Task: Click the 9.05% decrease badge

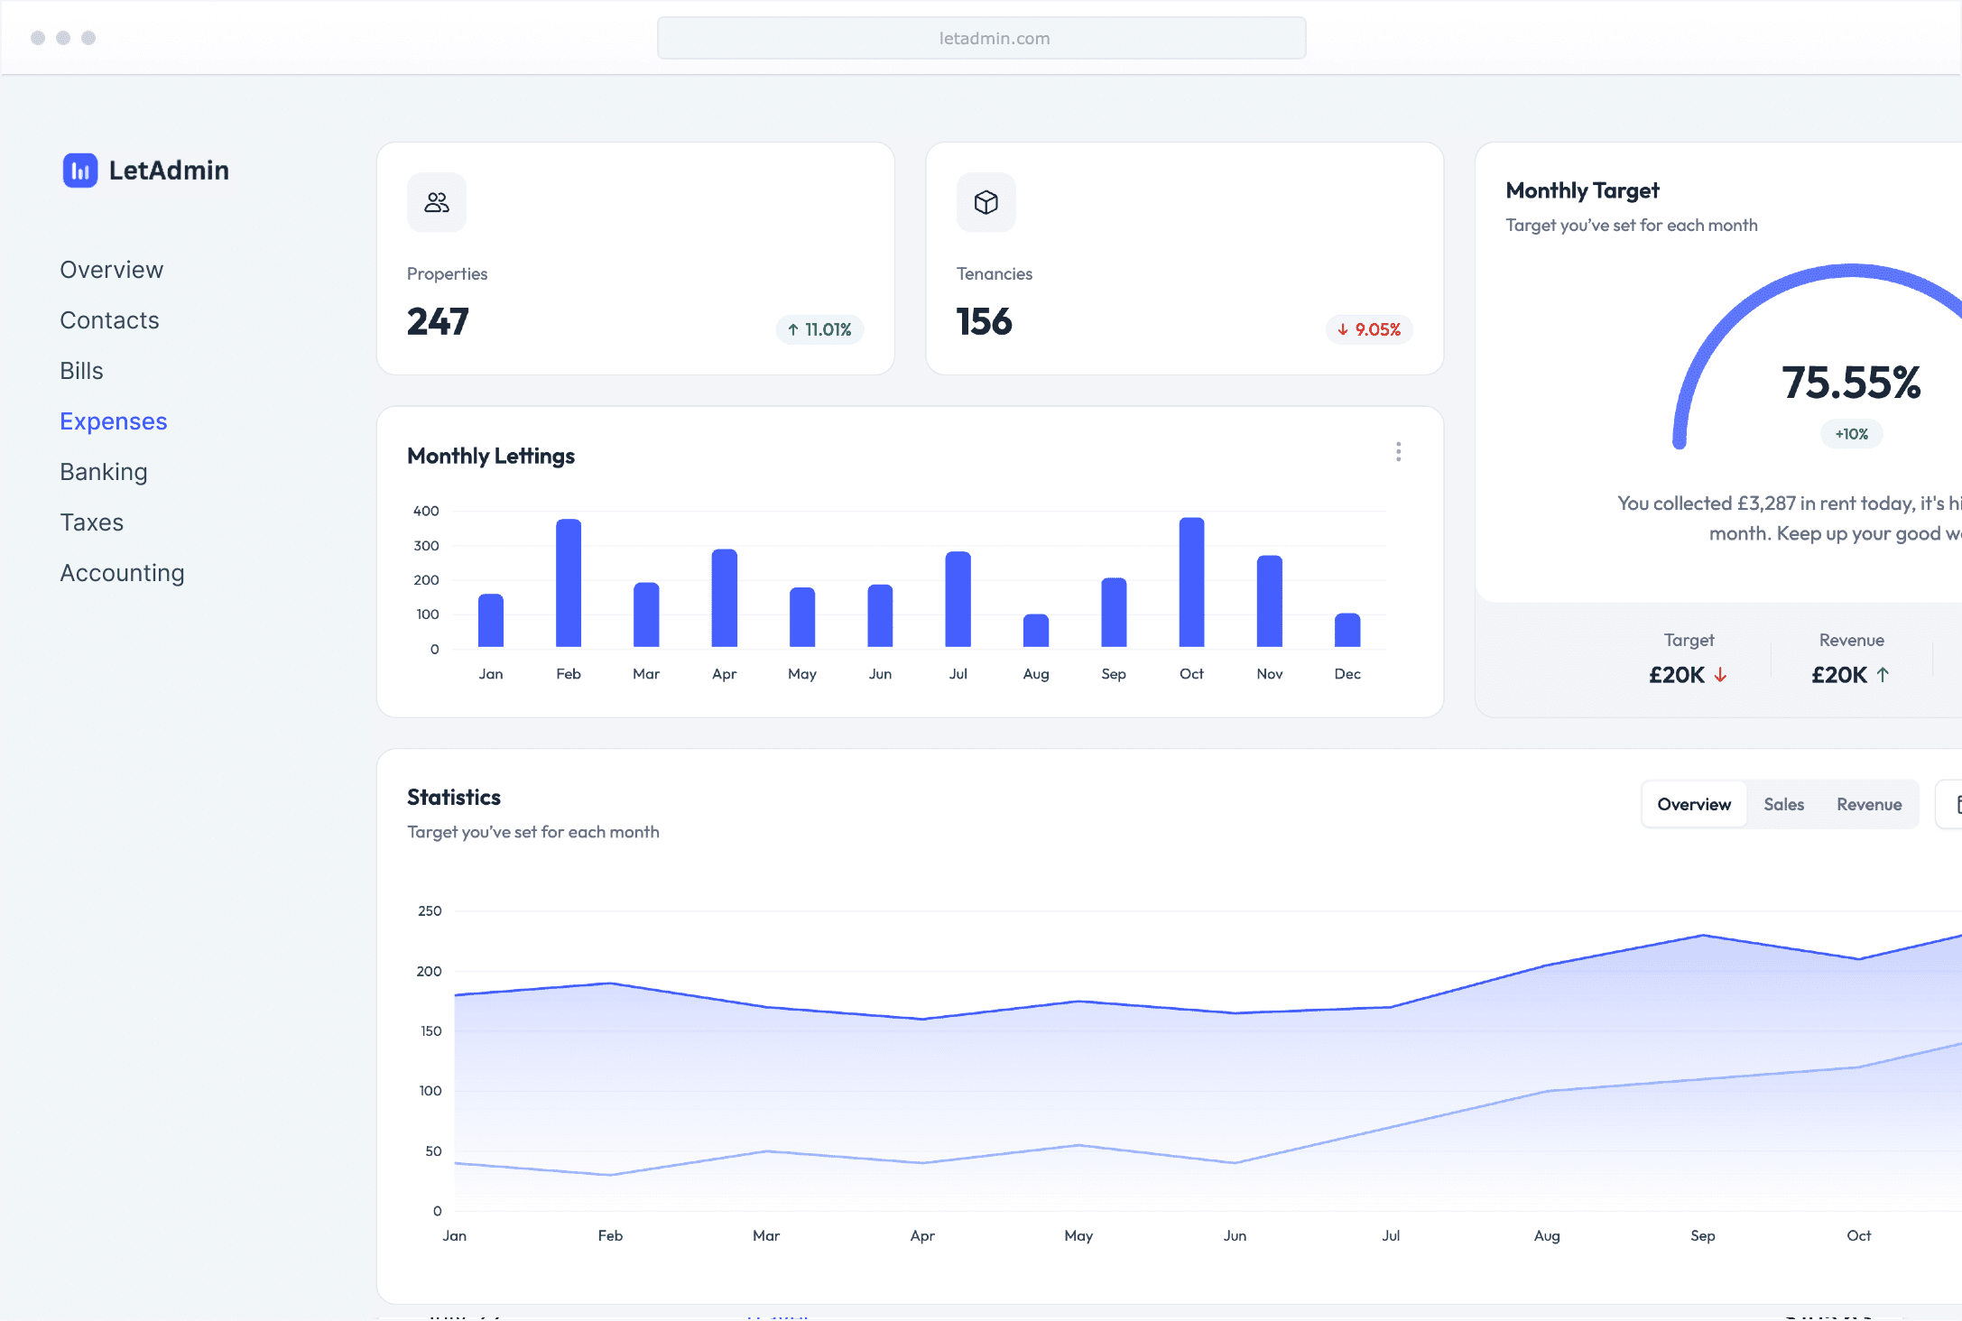Action: coord(1368,329)
